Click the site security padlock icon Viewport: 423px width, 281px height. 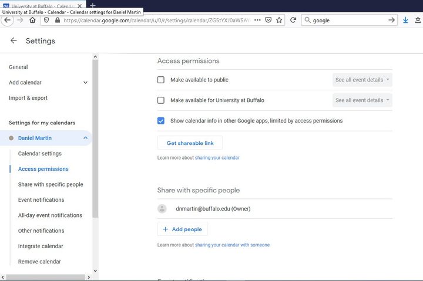(58, 20)
